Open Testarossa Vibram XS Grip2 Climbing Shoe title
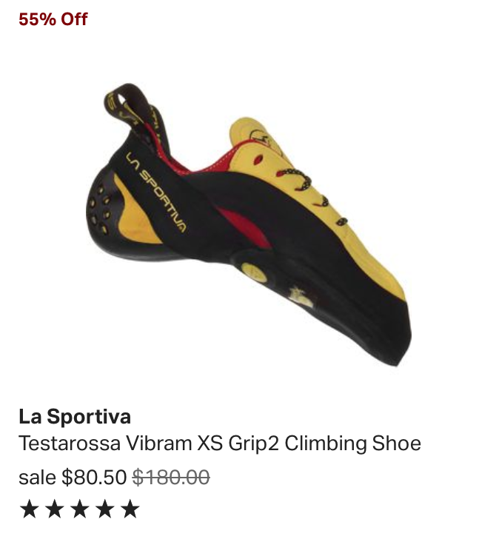The height and width of the screenshot is (542, 499). [220, 444]
